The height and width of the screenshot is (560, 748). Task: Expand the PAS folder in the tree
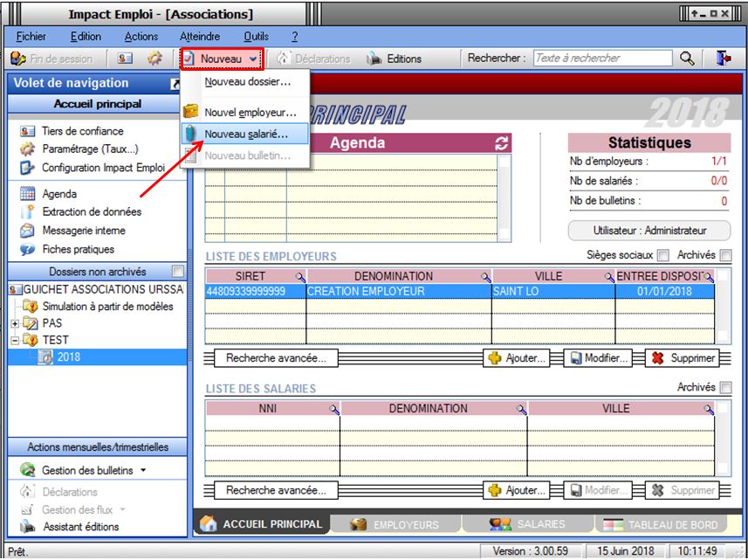(x=15, y=324)
